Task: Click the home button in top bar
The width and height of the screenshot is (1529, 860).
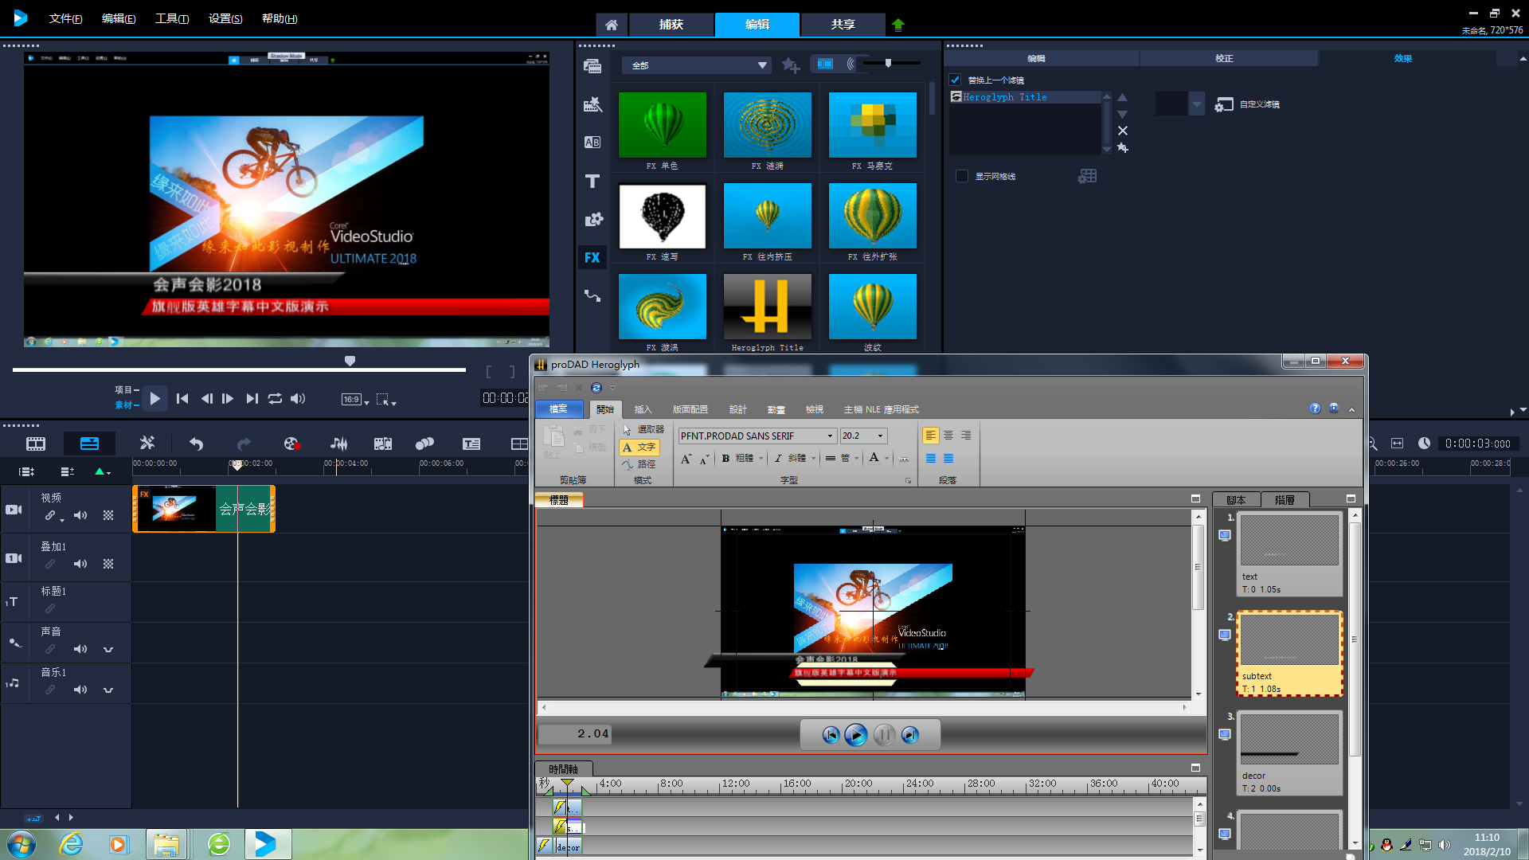Action: tap(611, 25)
